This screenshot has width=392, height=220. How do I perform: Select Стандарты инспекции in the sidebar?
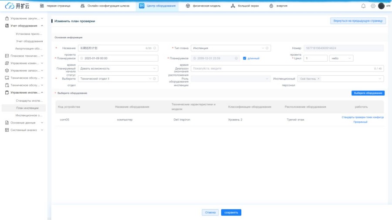click(30, 100)
